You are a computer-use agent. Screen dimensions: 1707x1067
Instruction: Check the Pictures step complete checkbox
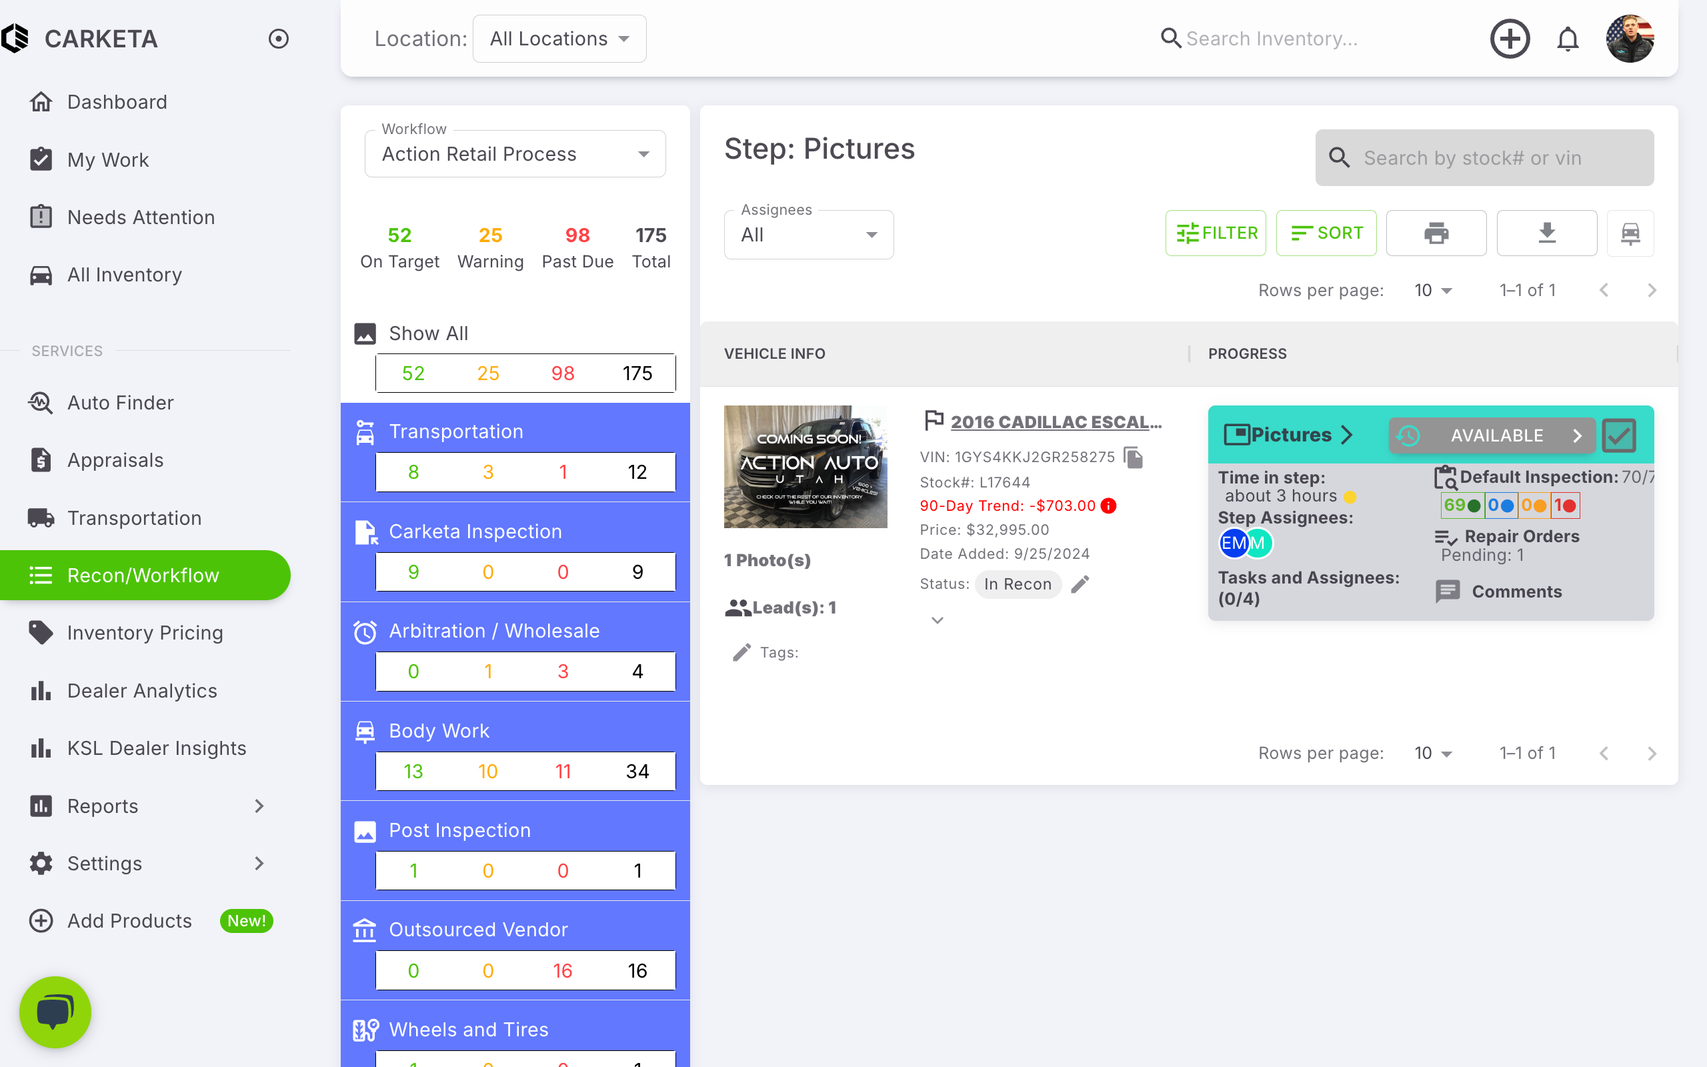1619,435
